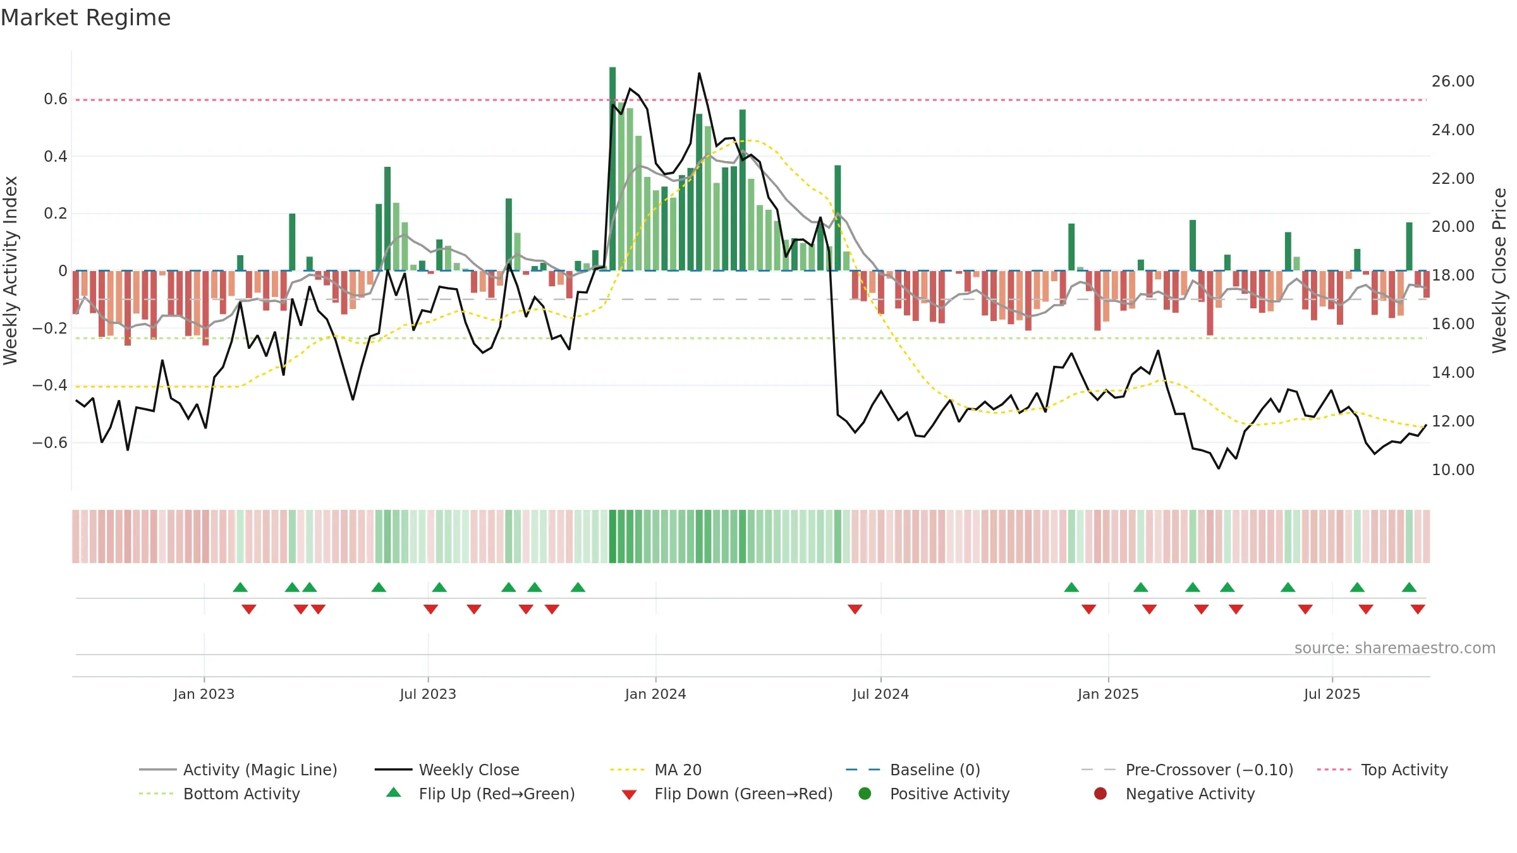Toggle the Top Activity legend entry
Viewport: 1517px width, 853px height.
1382,770
